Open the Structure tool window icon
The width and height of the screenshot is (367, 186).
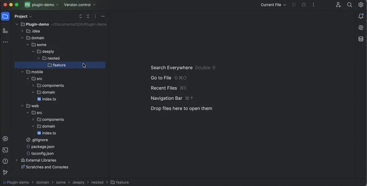pyautogui.click(x=5, y=31)
